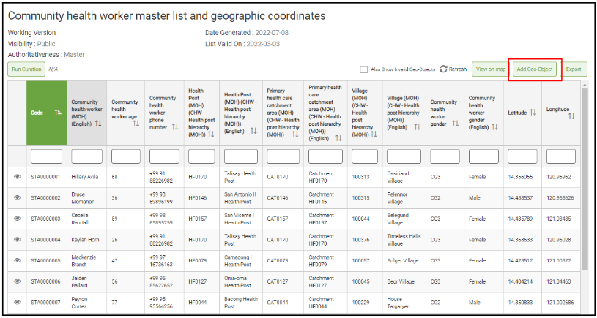This screenshot has width=597, height=318.
Task: Click the Code filter input field
Action: point(47,156)
